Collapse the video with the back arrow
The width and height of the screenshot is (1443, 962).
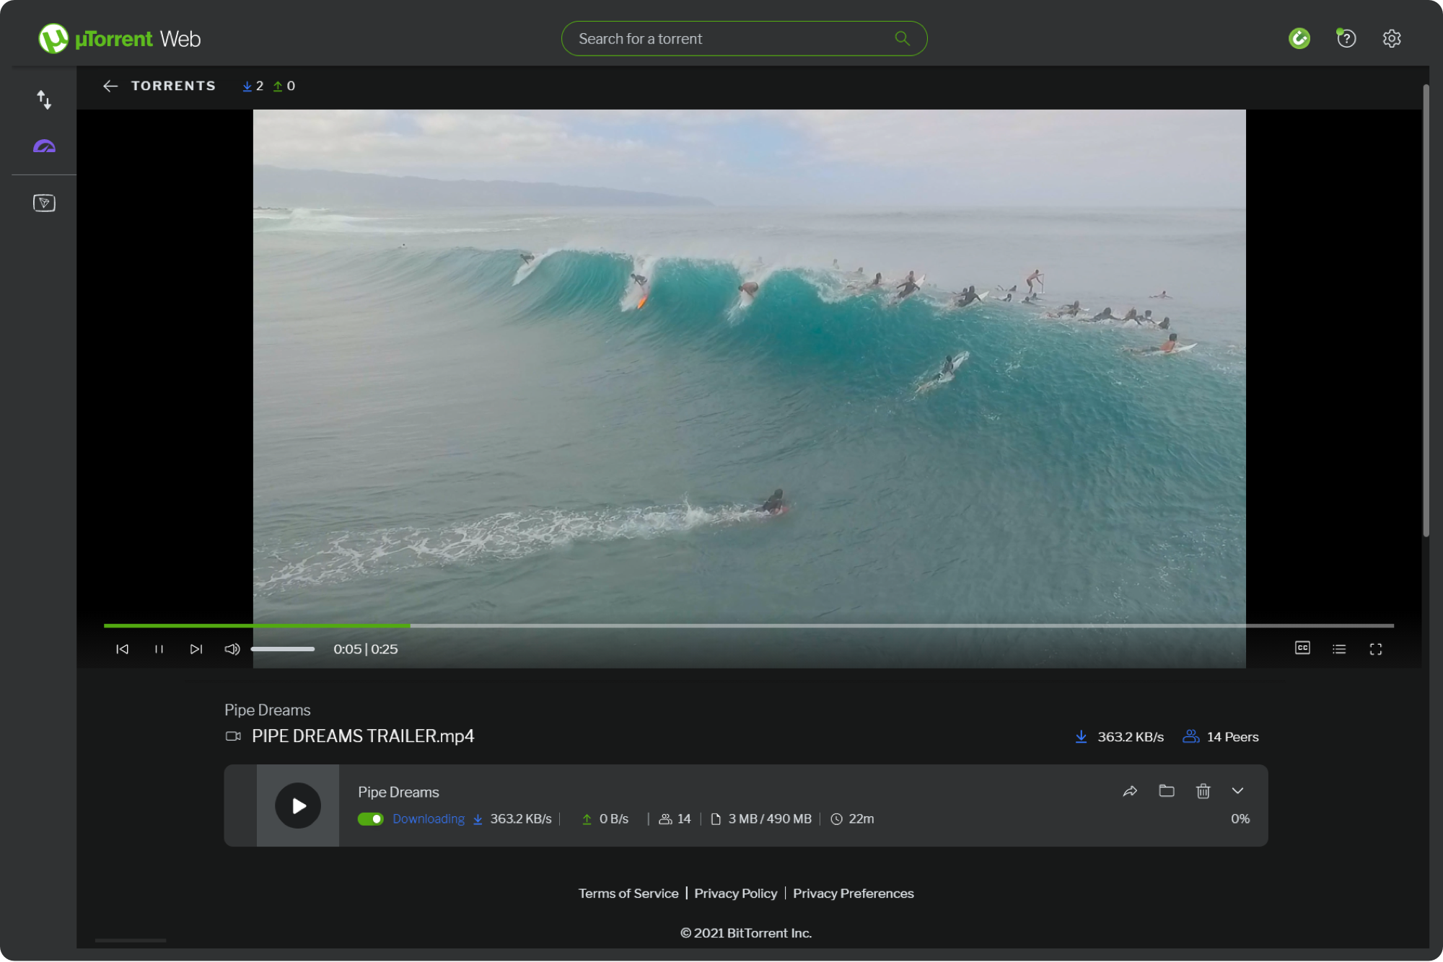pyautogui.click(x=110, y=86)
